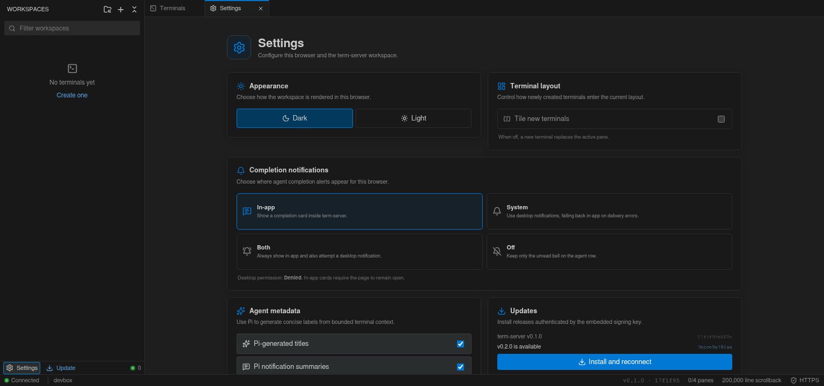824x386 pixels.
Task: Uncheck Pi notification summaries checkbox
Action: coord(460,367)
